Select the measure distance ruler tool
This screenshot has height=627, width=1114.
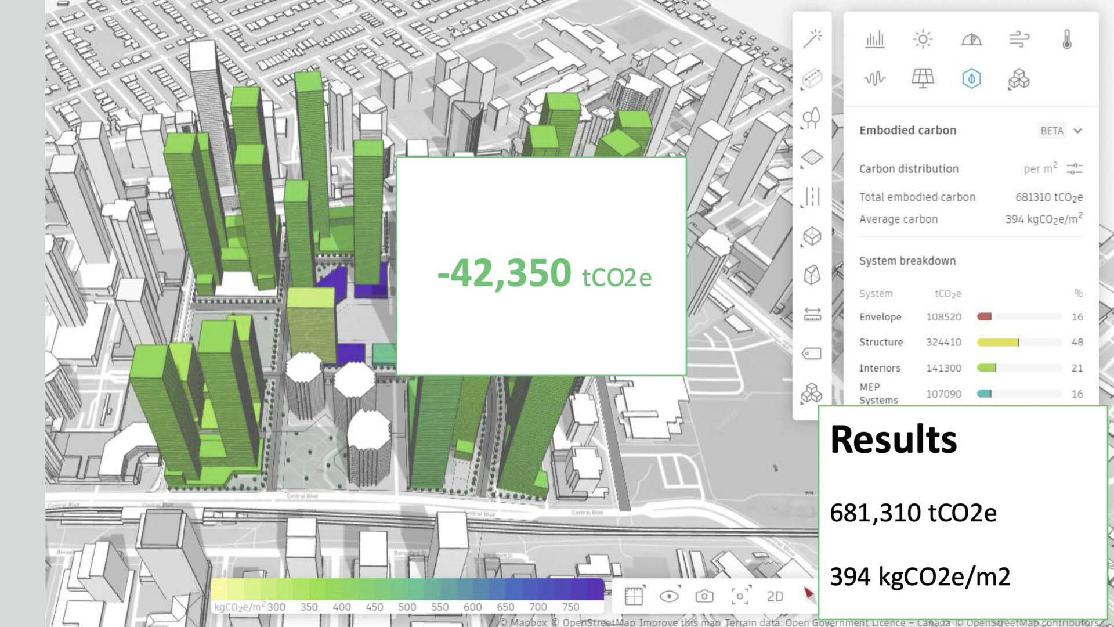[812, 315]
